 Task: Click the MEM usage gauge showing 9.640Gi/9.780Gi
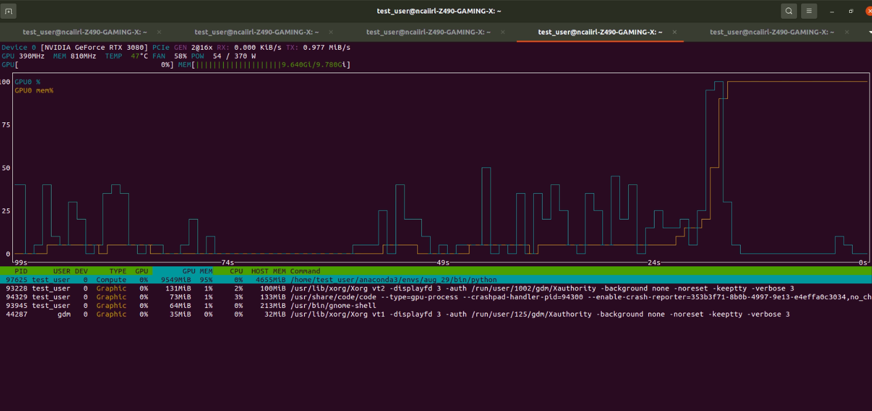pyautogui.click(x=264, y=64)
